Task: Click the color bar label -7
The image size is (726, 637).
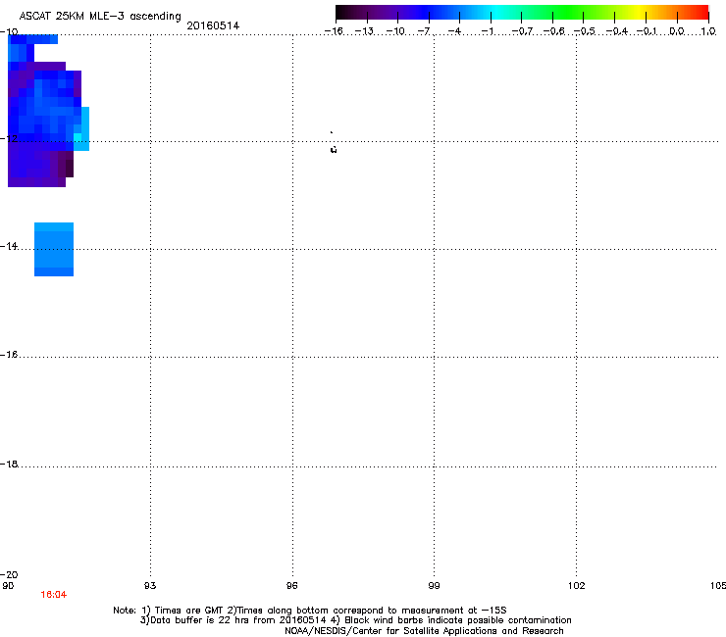Action: point(424,31)
